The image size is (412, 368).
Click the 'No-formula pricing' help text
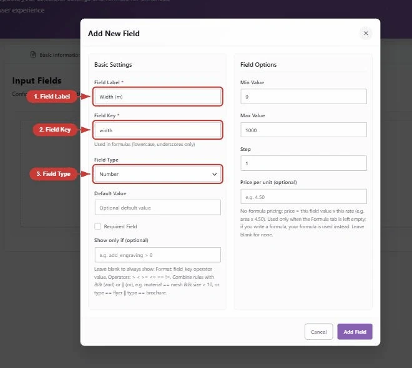(x=303, y=223)
